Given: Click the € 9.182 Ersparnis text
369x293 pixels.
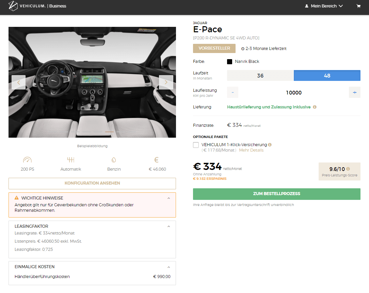Looking at the screenshot, I should pos(210,178).
